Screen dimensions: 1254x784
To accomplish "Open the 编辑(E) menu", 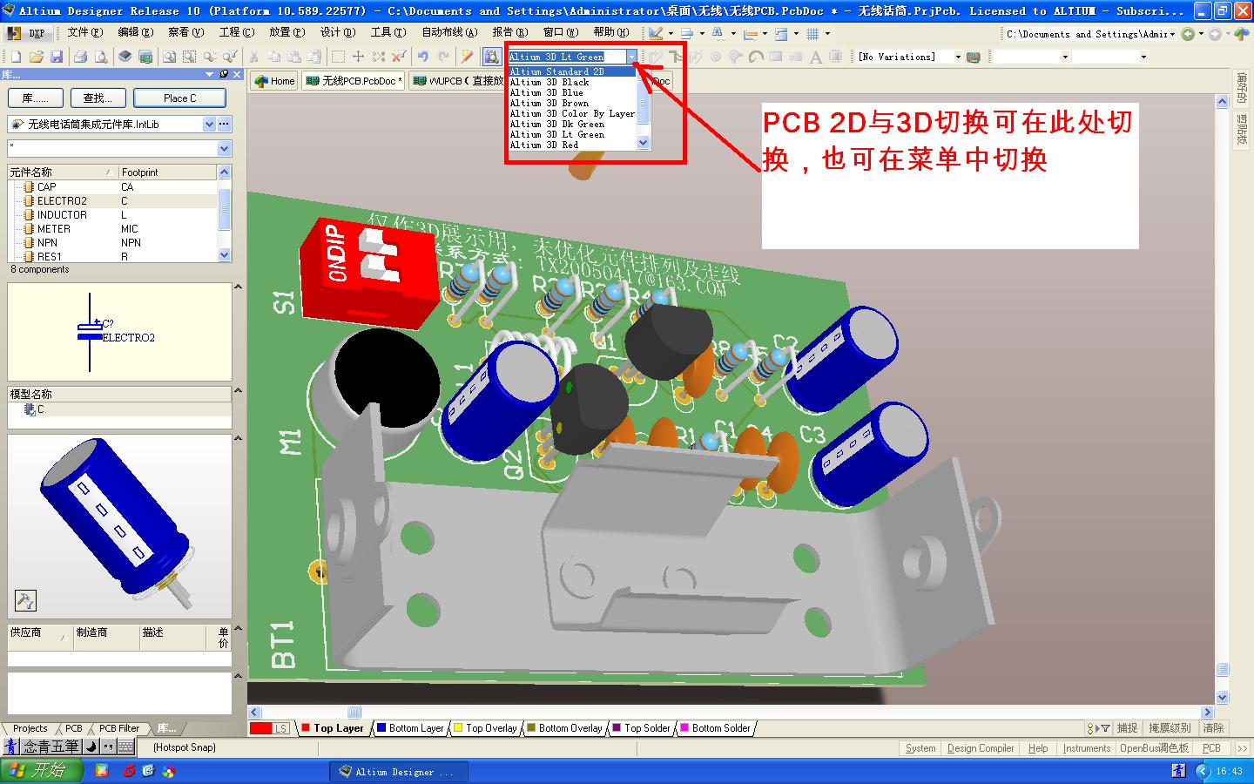I will pos(136,33).
